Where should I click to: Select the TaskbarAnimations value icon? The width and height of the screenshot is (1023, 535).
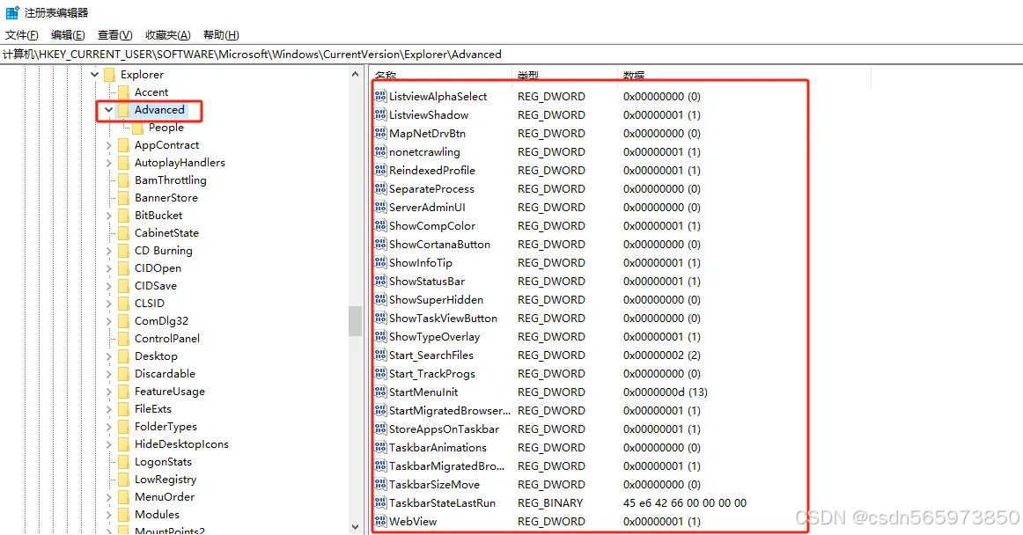pyautogui.click(x=381, y=448)
